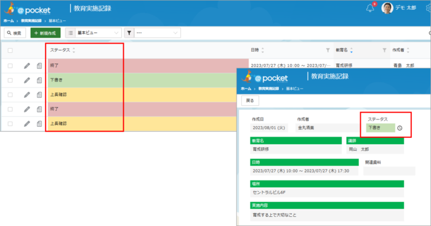The image size is (431, 226).
Task: Click the 検索 search button
Action: click(x=15, y=33)
